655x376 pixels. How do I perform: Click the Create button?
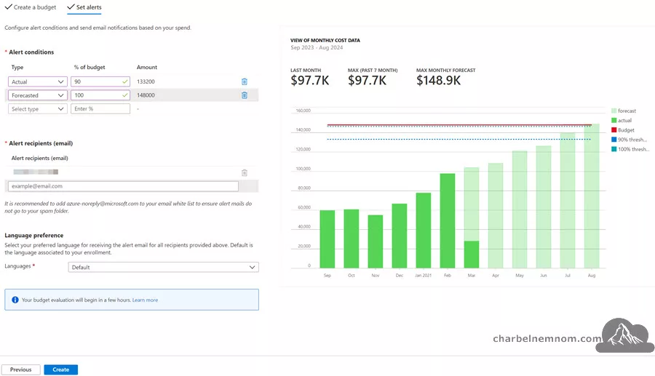click(61, 369)
